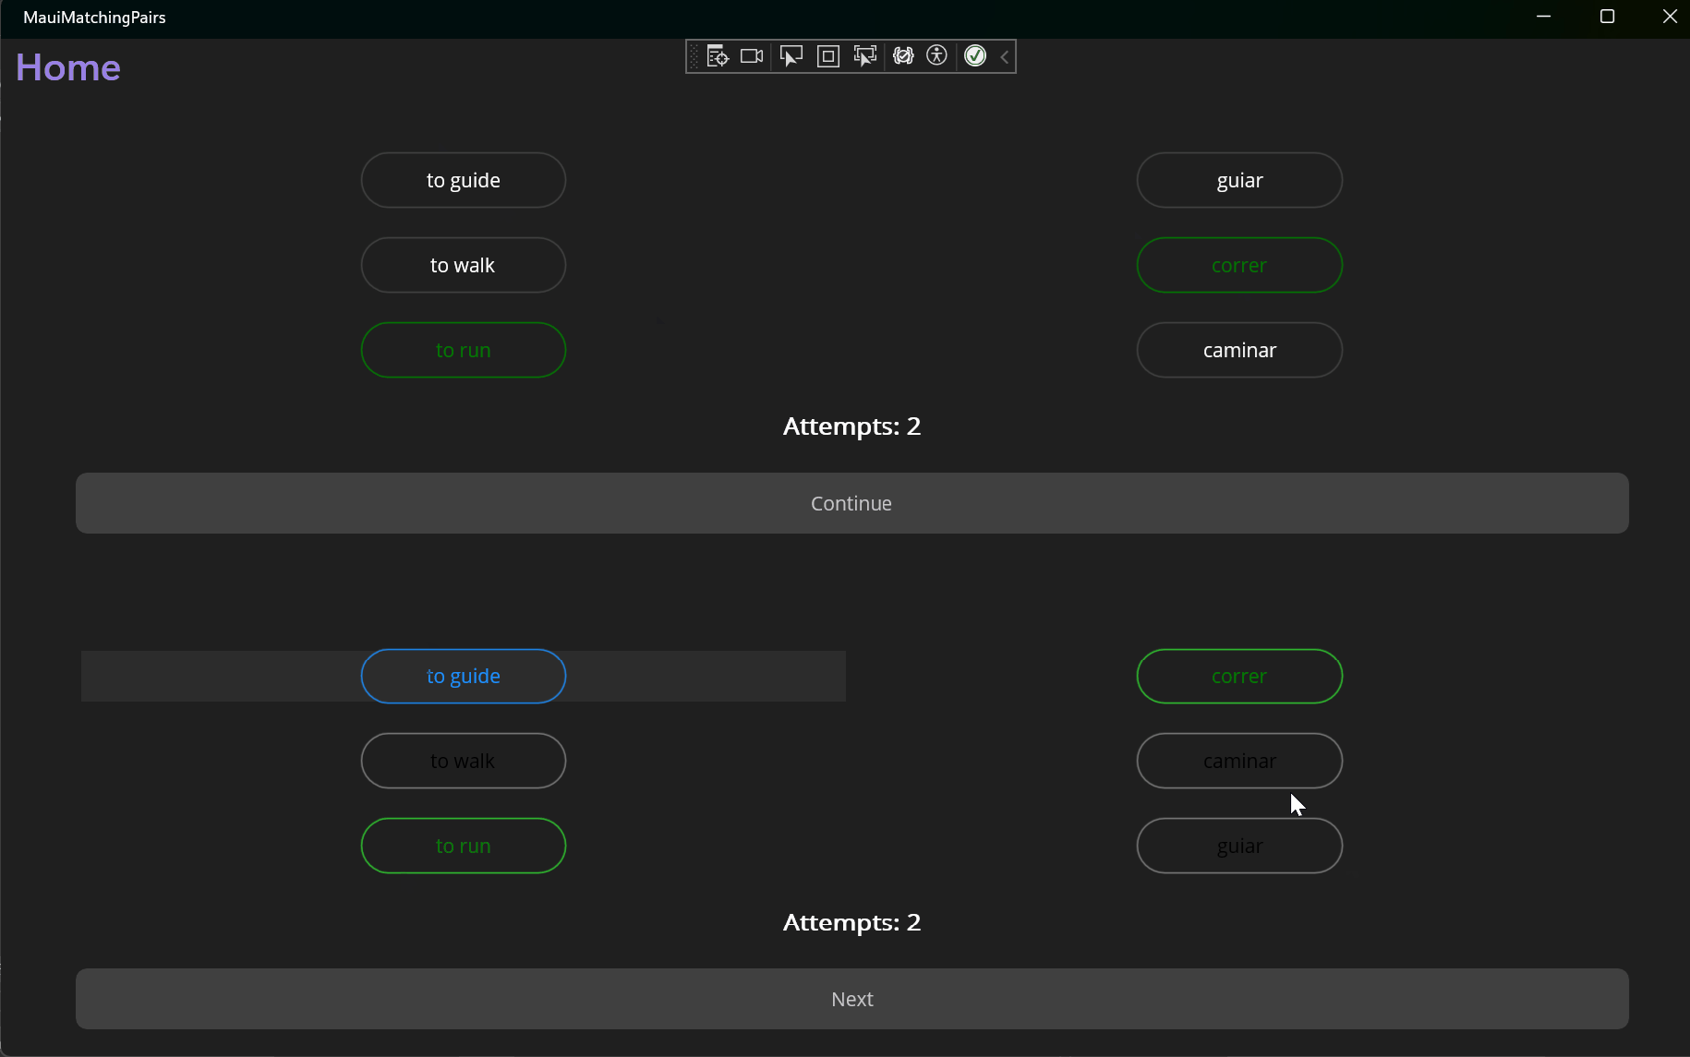The image size is (1690, 1057).
Task: Click "caminar" in the bottom group
Action: point(1238,761)
